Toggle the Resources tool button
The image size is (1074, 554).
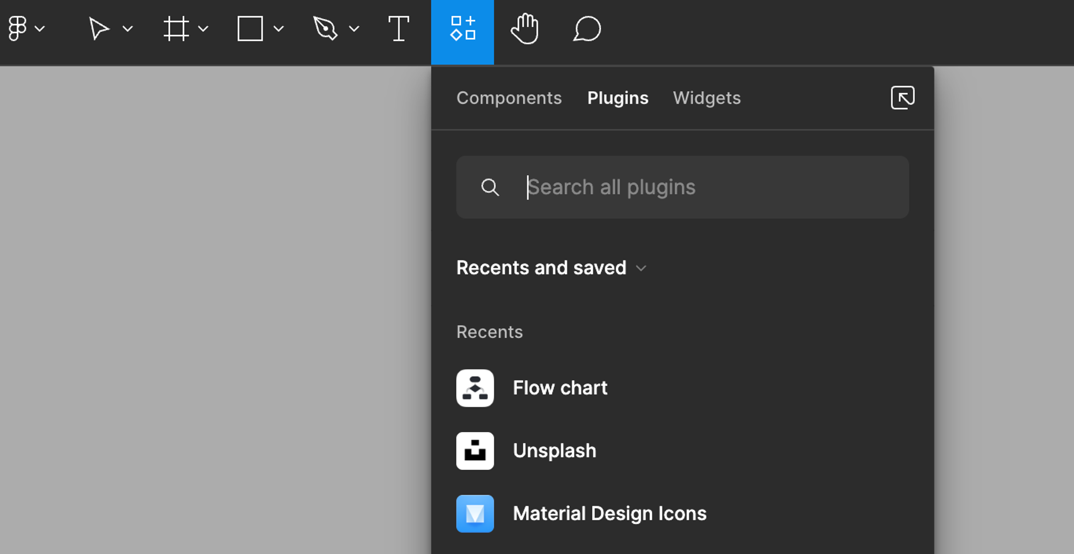pos(462,32)
